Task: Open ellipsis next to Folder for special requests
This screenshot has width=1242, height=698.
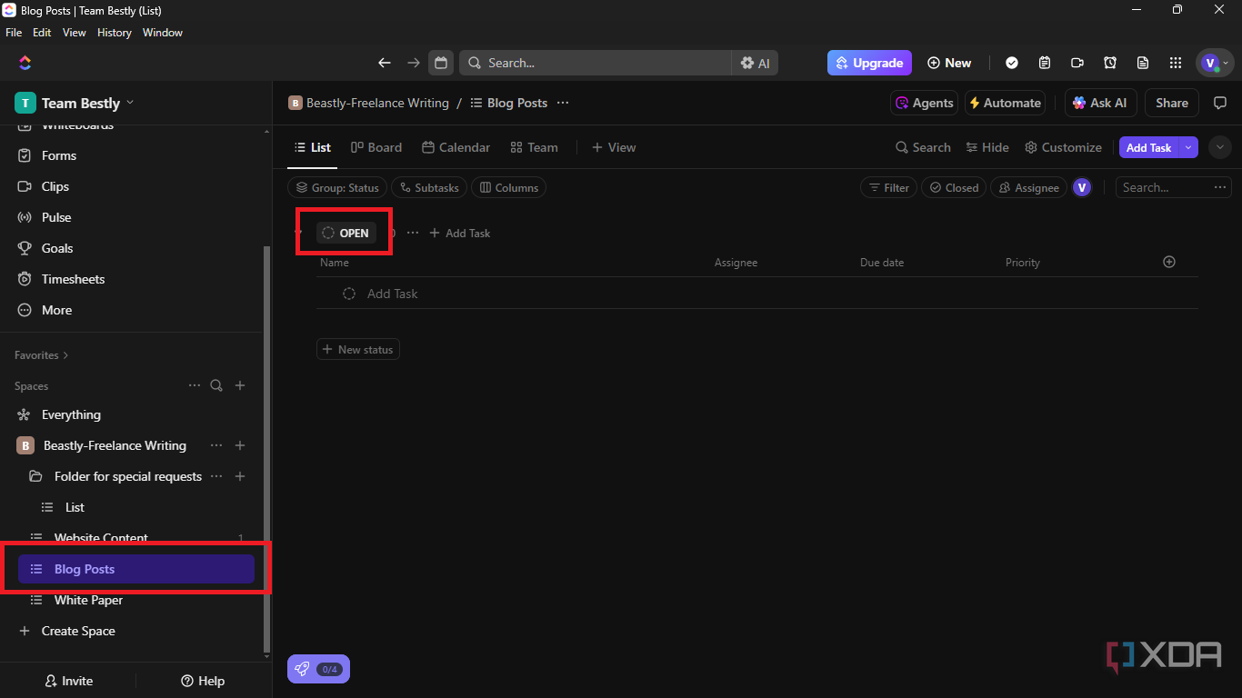Action: (x=216, y=476)
